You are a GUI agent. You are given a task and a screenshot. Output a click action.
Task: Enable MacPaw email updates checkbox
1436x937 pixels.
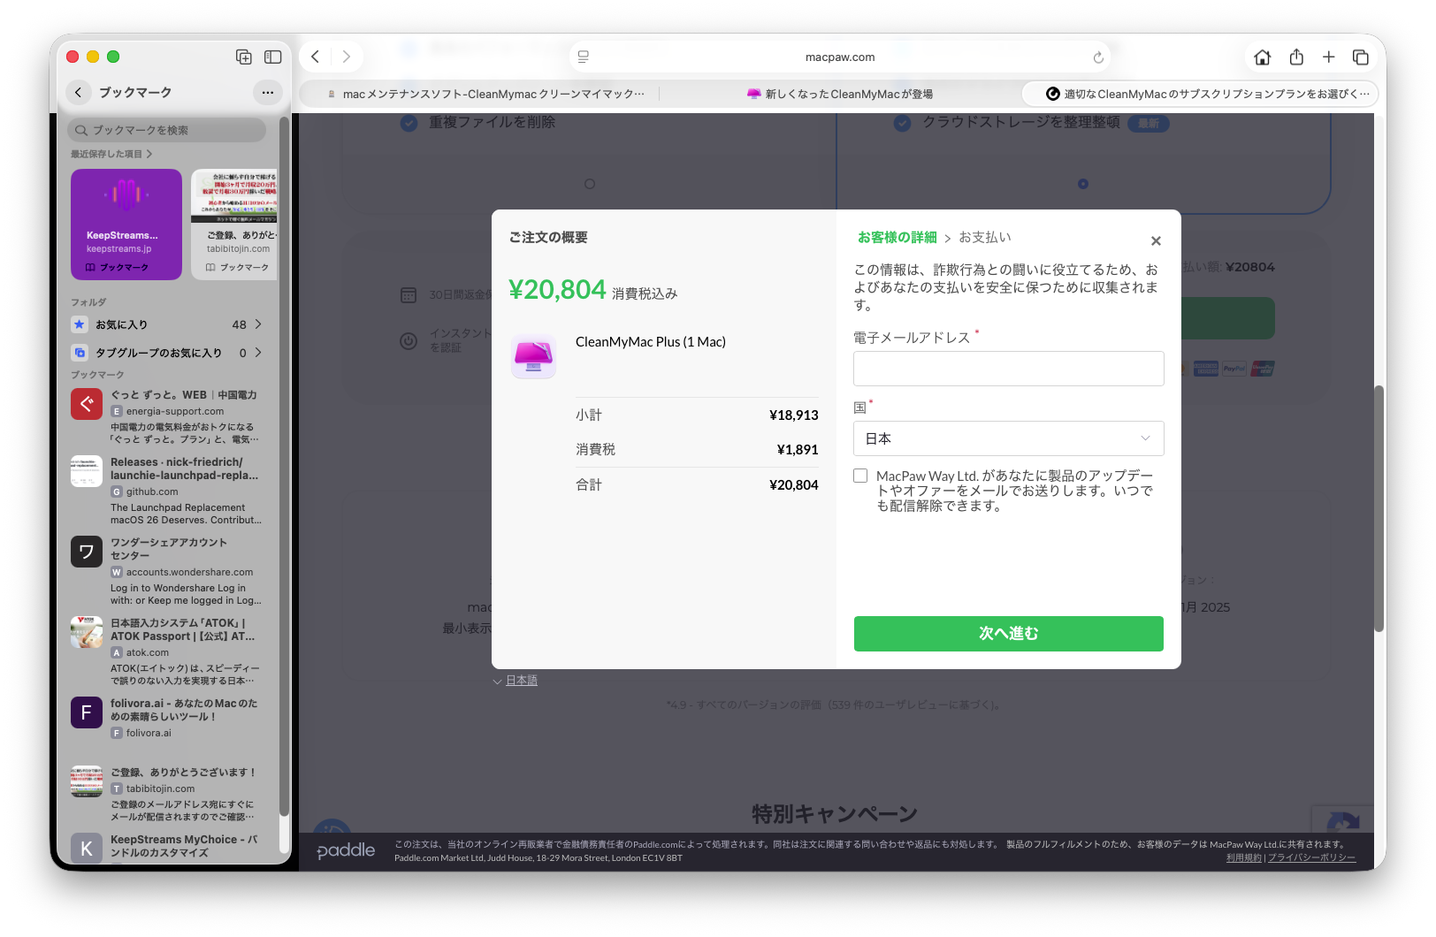[860, 476]
